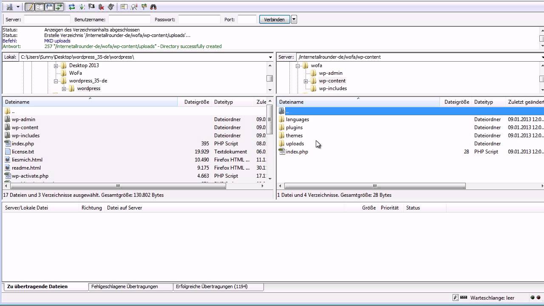Select the WoFa folder in local tree
The image size is (544, 306).
(x=76, y=73)
